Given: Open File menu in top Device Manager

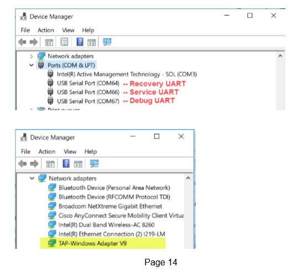Looking at the screenshot, I should (x=25, y=30).
